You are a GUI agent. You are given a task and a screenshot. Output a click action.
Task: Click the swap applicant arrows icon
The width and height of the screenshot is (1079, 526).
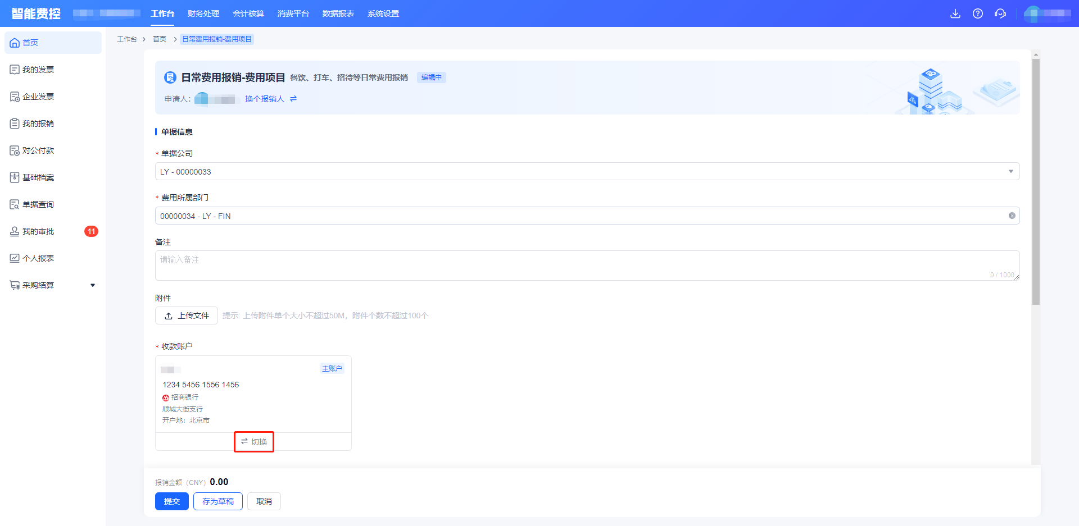[293, 99]
